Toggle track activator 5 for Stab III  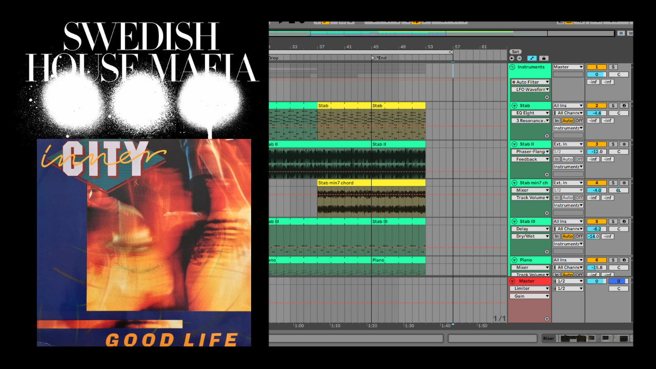tap(597, 221)
